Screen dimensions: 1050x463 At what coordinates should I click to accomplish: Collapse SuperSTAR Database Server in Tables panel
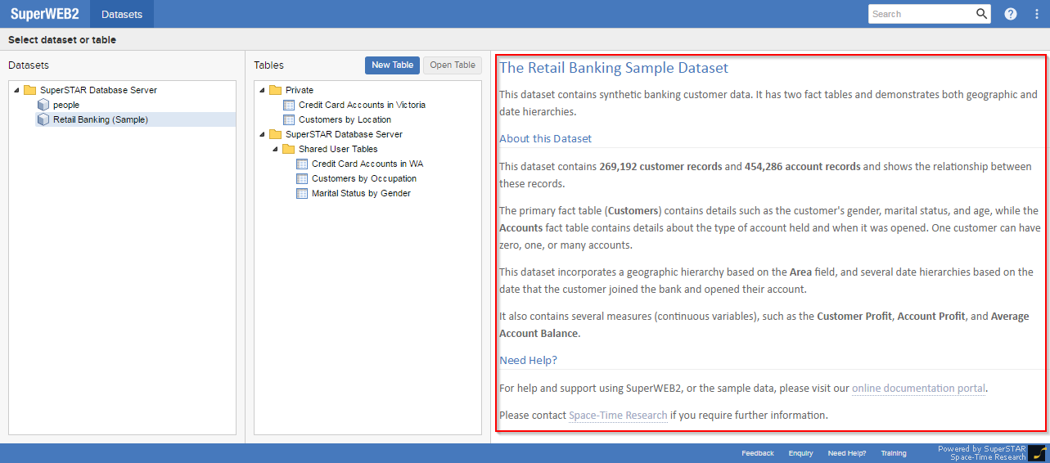click(x=263, y=135)
